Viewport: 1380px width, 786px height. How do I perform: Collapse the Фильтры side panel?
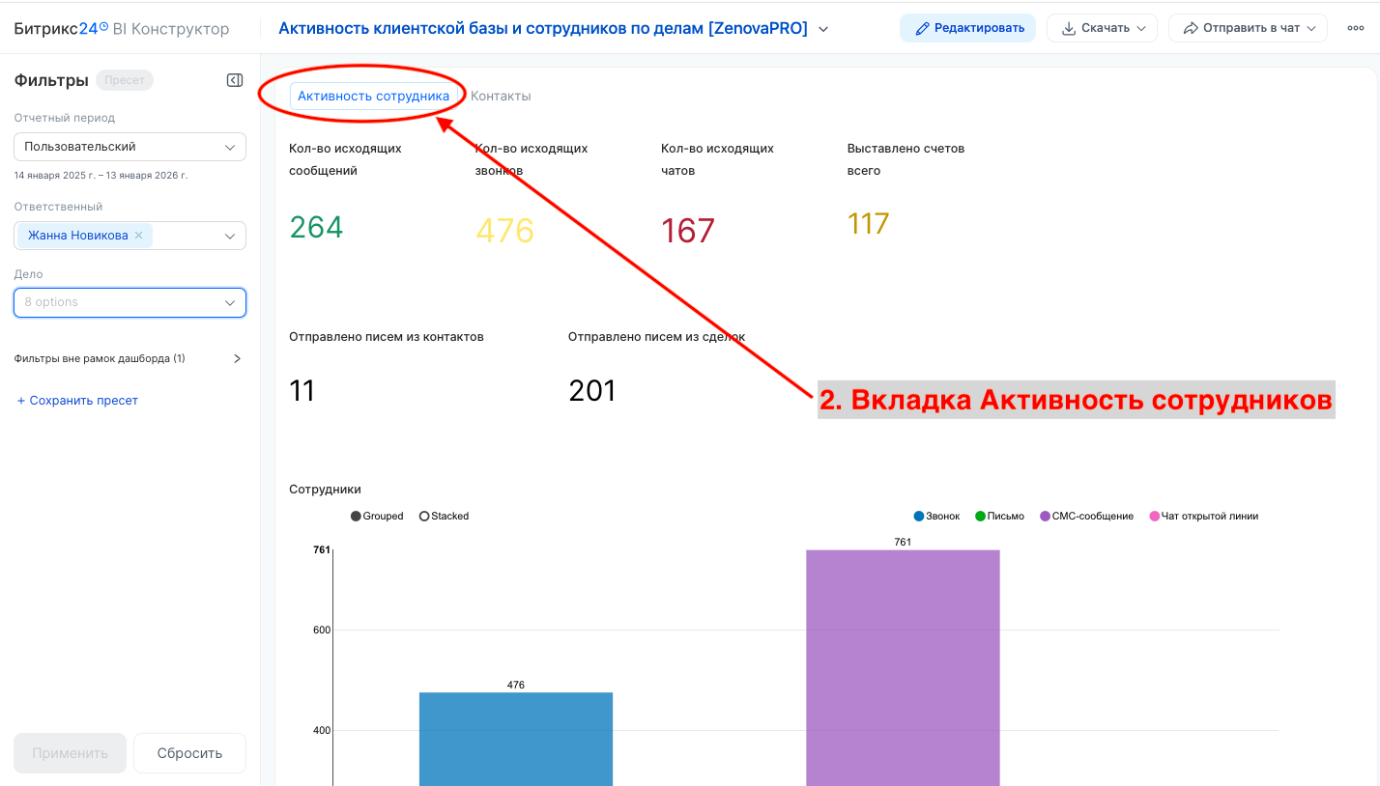click(x=235, y=80)
